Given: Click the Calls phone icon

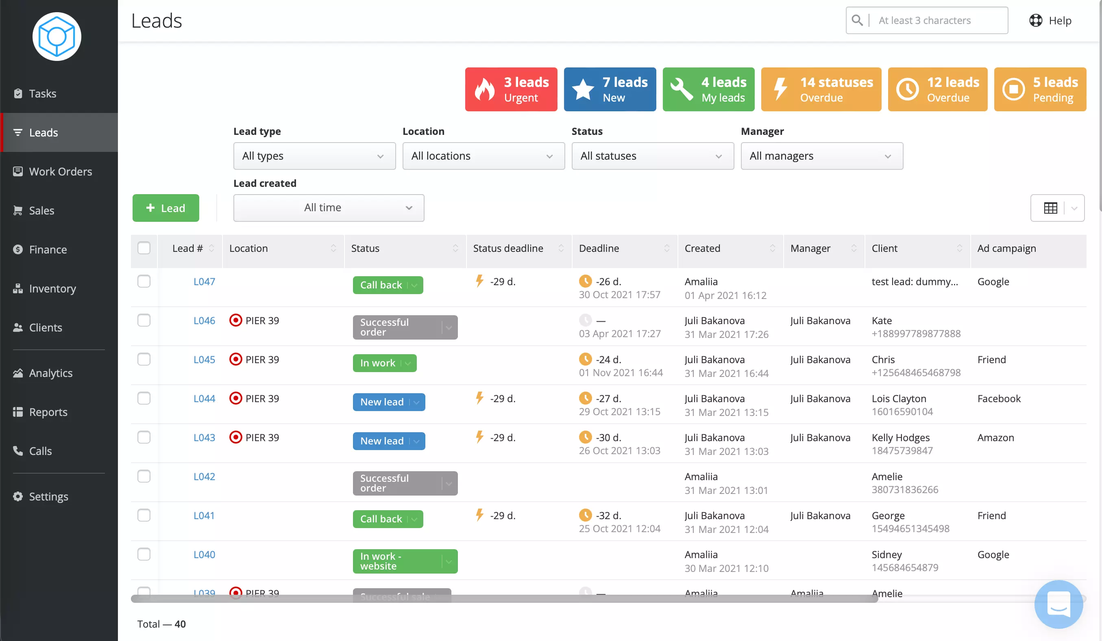Looking at the screenshot, I should click(18, 451).
